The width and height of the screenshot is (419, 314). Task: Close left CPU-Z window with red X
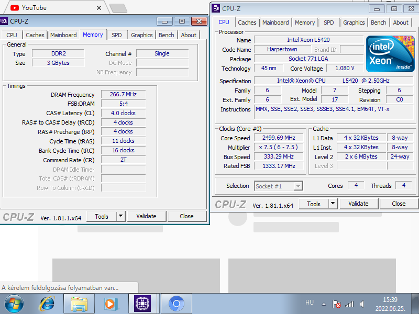(x=199, y=21)
